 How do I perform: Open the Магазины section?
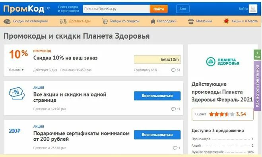(204, 21)
